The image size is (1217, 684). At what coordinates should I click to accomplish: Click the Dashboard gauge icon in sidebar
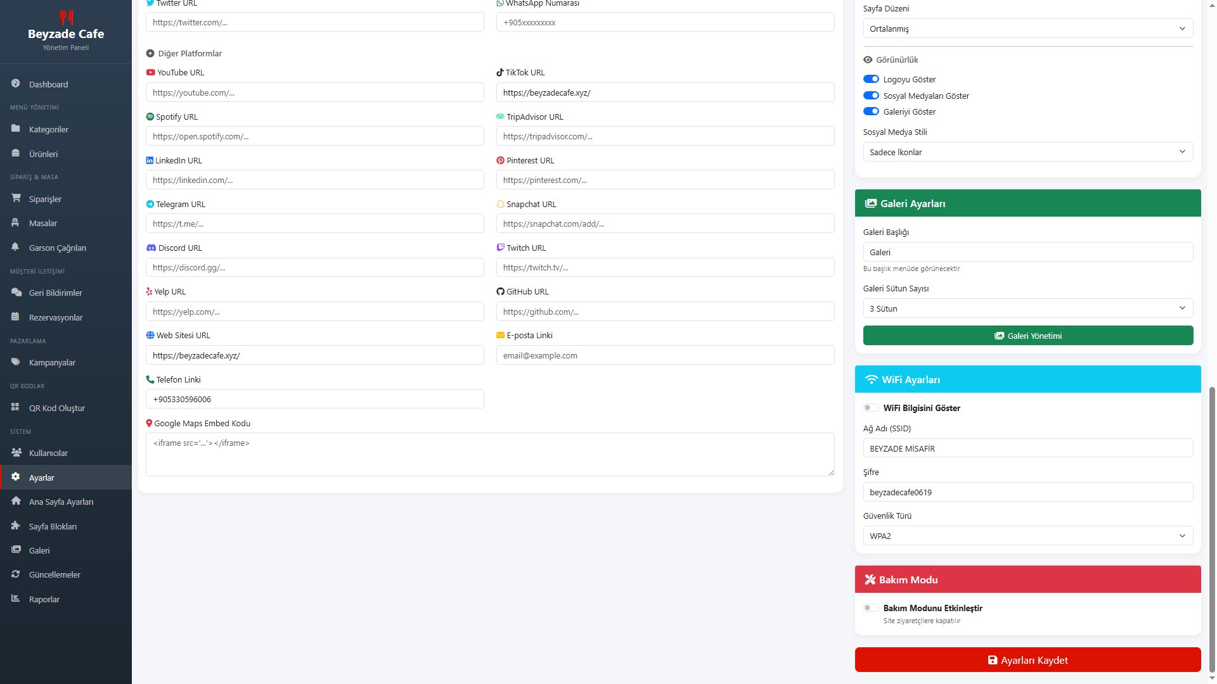[x=16, y=84]
